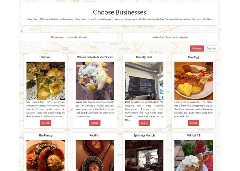240x171 pixels.
Task: Open The Pantry dish photo
Action: click(46, 155)
